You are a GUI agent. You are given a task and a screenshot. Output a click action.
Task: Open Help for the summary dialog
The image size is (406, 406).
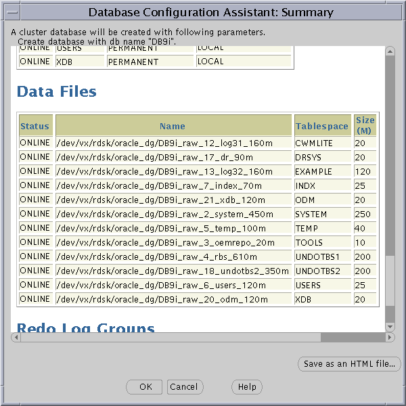[246, 386]
